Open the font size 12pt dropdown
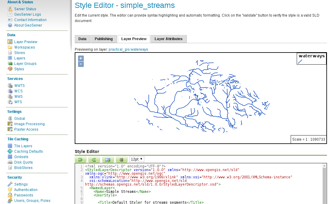The height and width of the screenshot is (204, 330). (x=137, y=159)
